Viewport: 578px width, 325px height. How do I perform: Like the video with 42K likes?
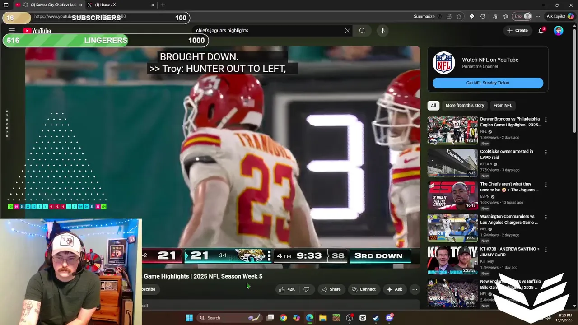coord(287,289)
